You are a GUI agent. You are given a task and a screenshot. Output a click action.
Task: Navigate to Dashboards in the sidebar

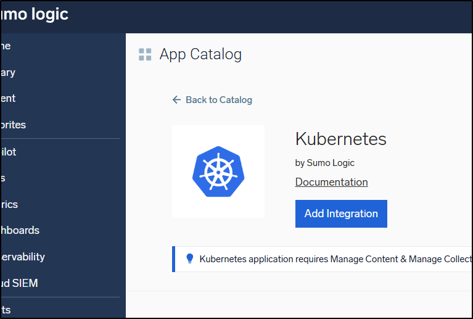click(20, 230)
